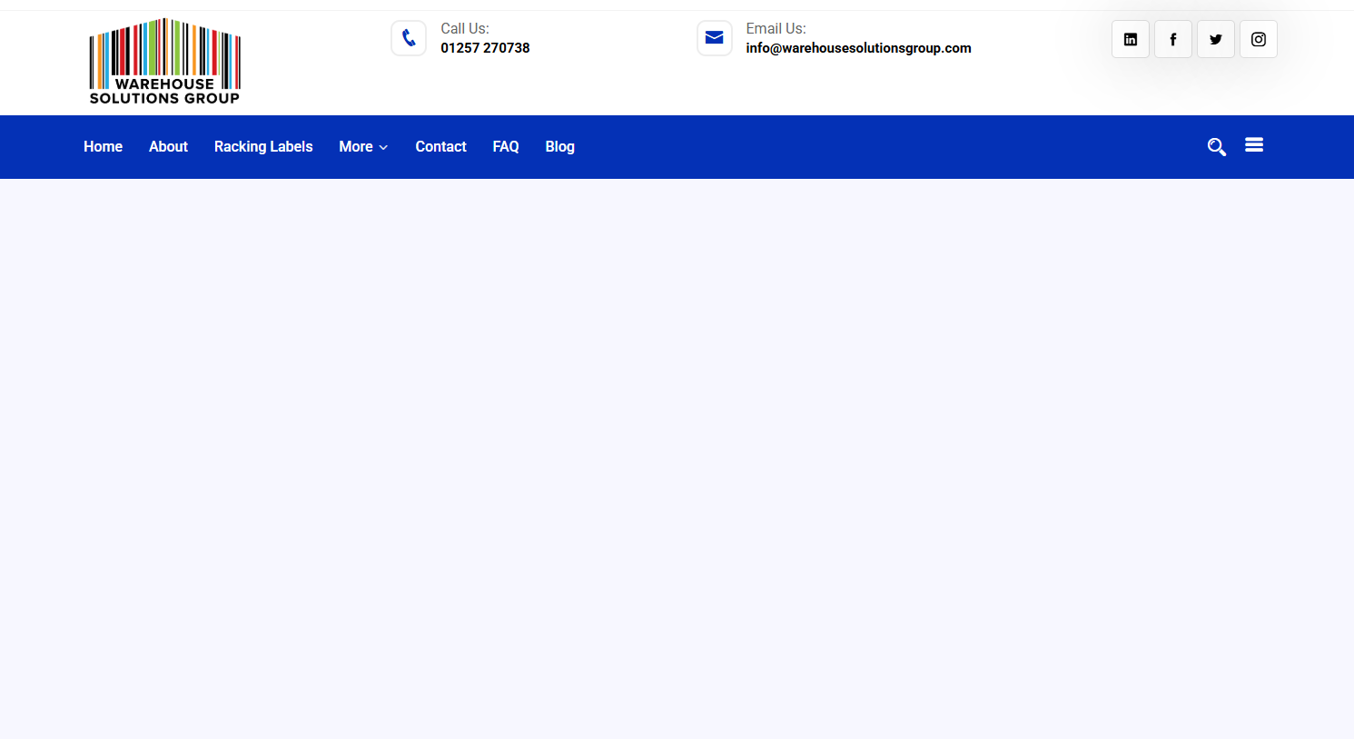
Task: Click the blue envelope email icon
Action: click(715, 38)
